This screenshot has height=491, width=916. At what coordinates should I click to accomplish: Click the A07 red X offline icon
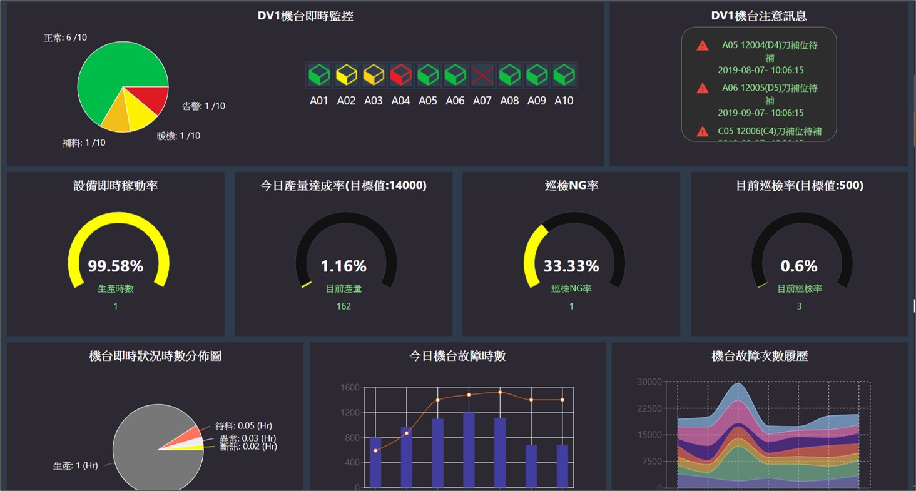tap(482, 75)
